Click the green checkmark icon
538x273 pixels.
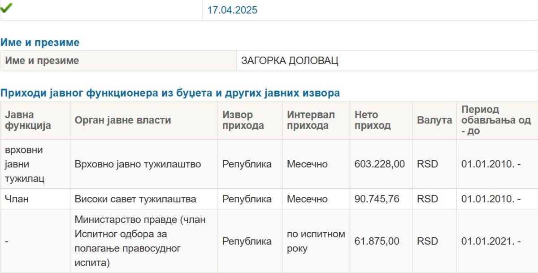(x=7, y=8)
